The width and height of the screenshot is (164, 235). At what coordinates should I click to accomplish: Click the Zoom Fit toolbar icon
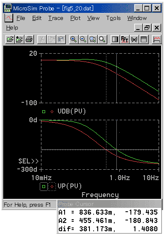click(x=102, y=40)
